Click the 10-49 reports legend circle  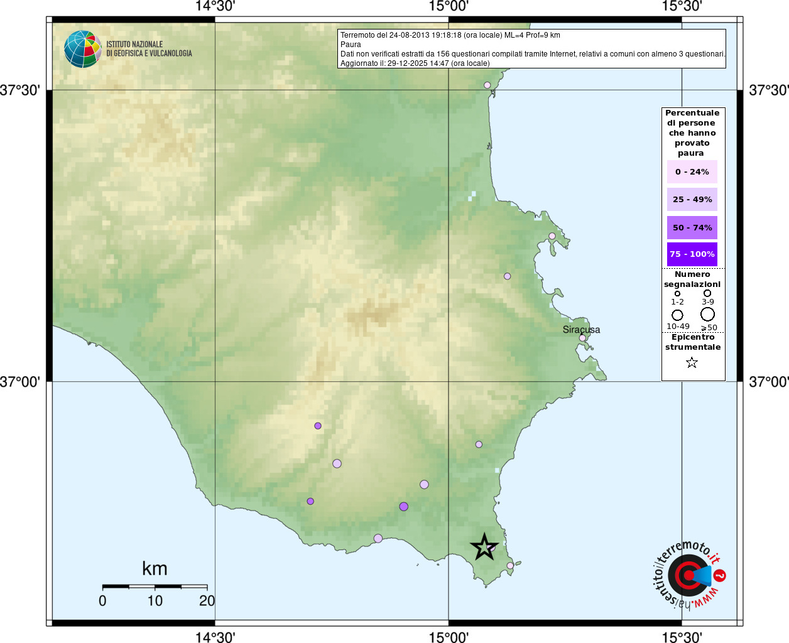[x=677, y=315]
